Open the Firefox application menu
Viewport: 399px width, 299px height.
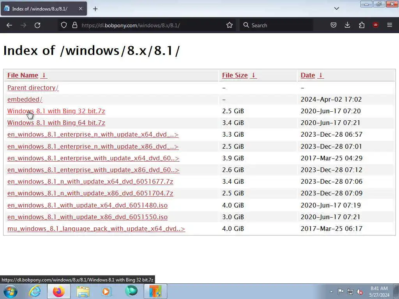(389, 25)
